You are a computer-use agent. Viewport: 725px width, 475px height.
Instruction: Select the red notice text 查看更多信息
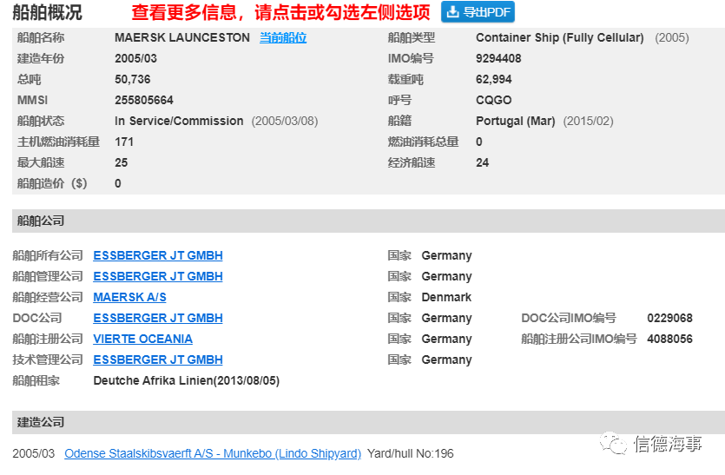[x=184, y=12]
